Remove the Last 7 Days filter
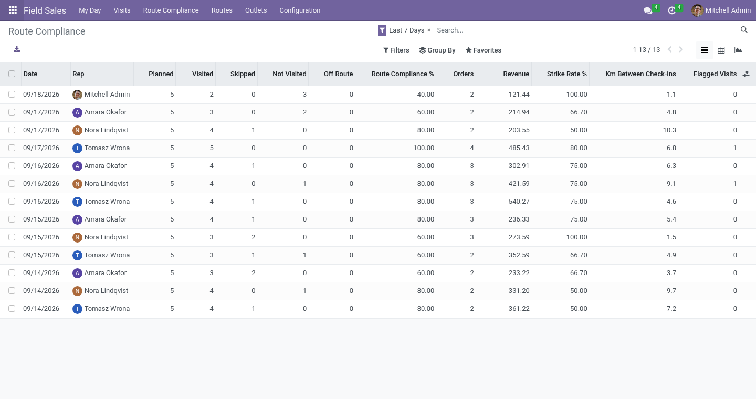 point(429,30)
